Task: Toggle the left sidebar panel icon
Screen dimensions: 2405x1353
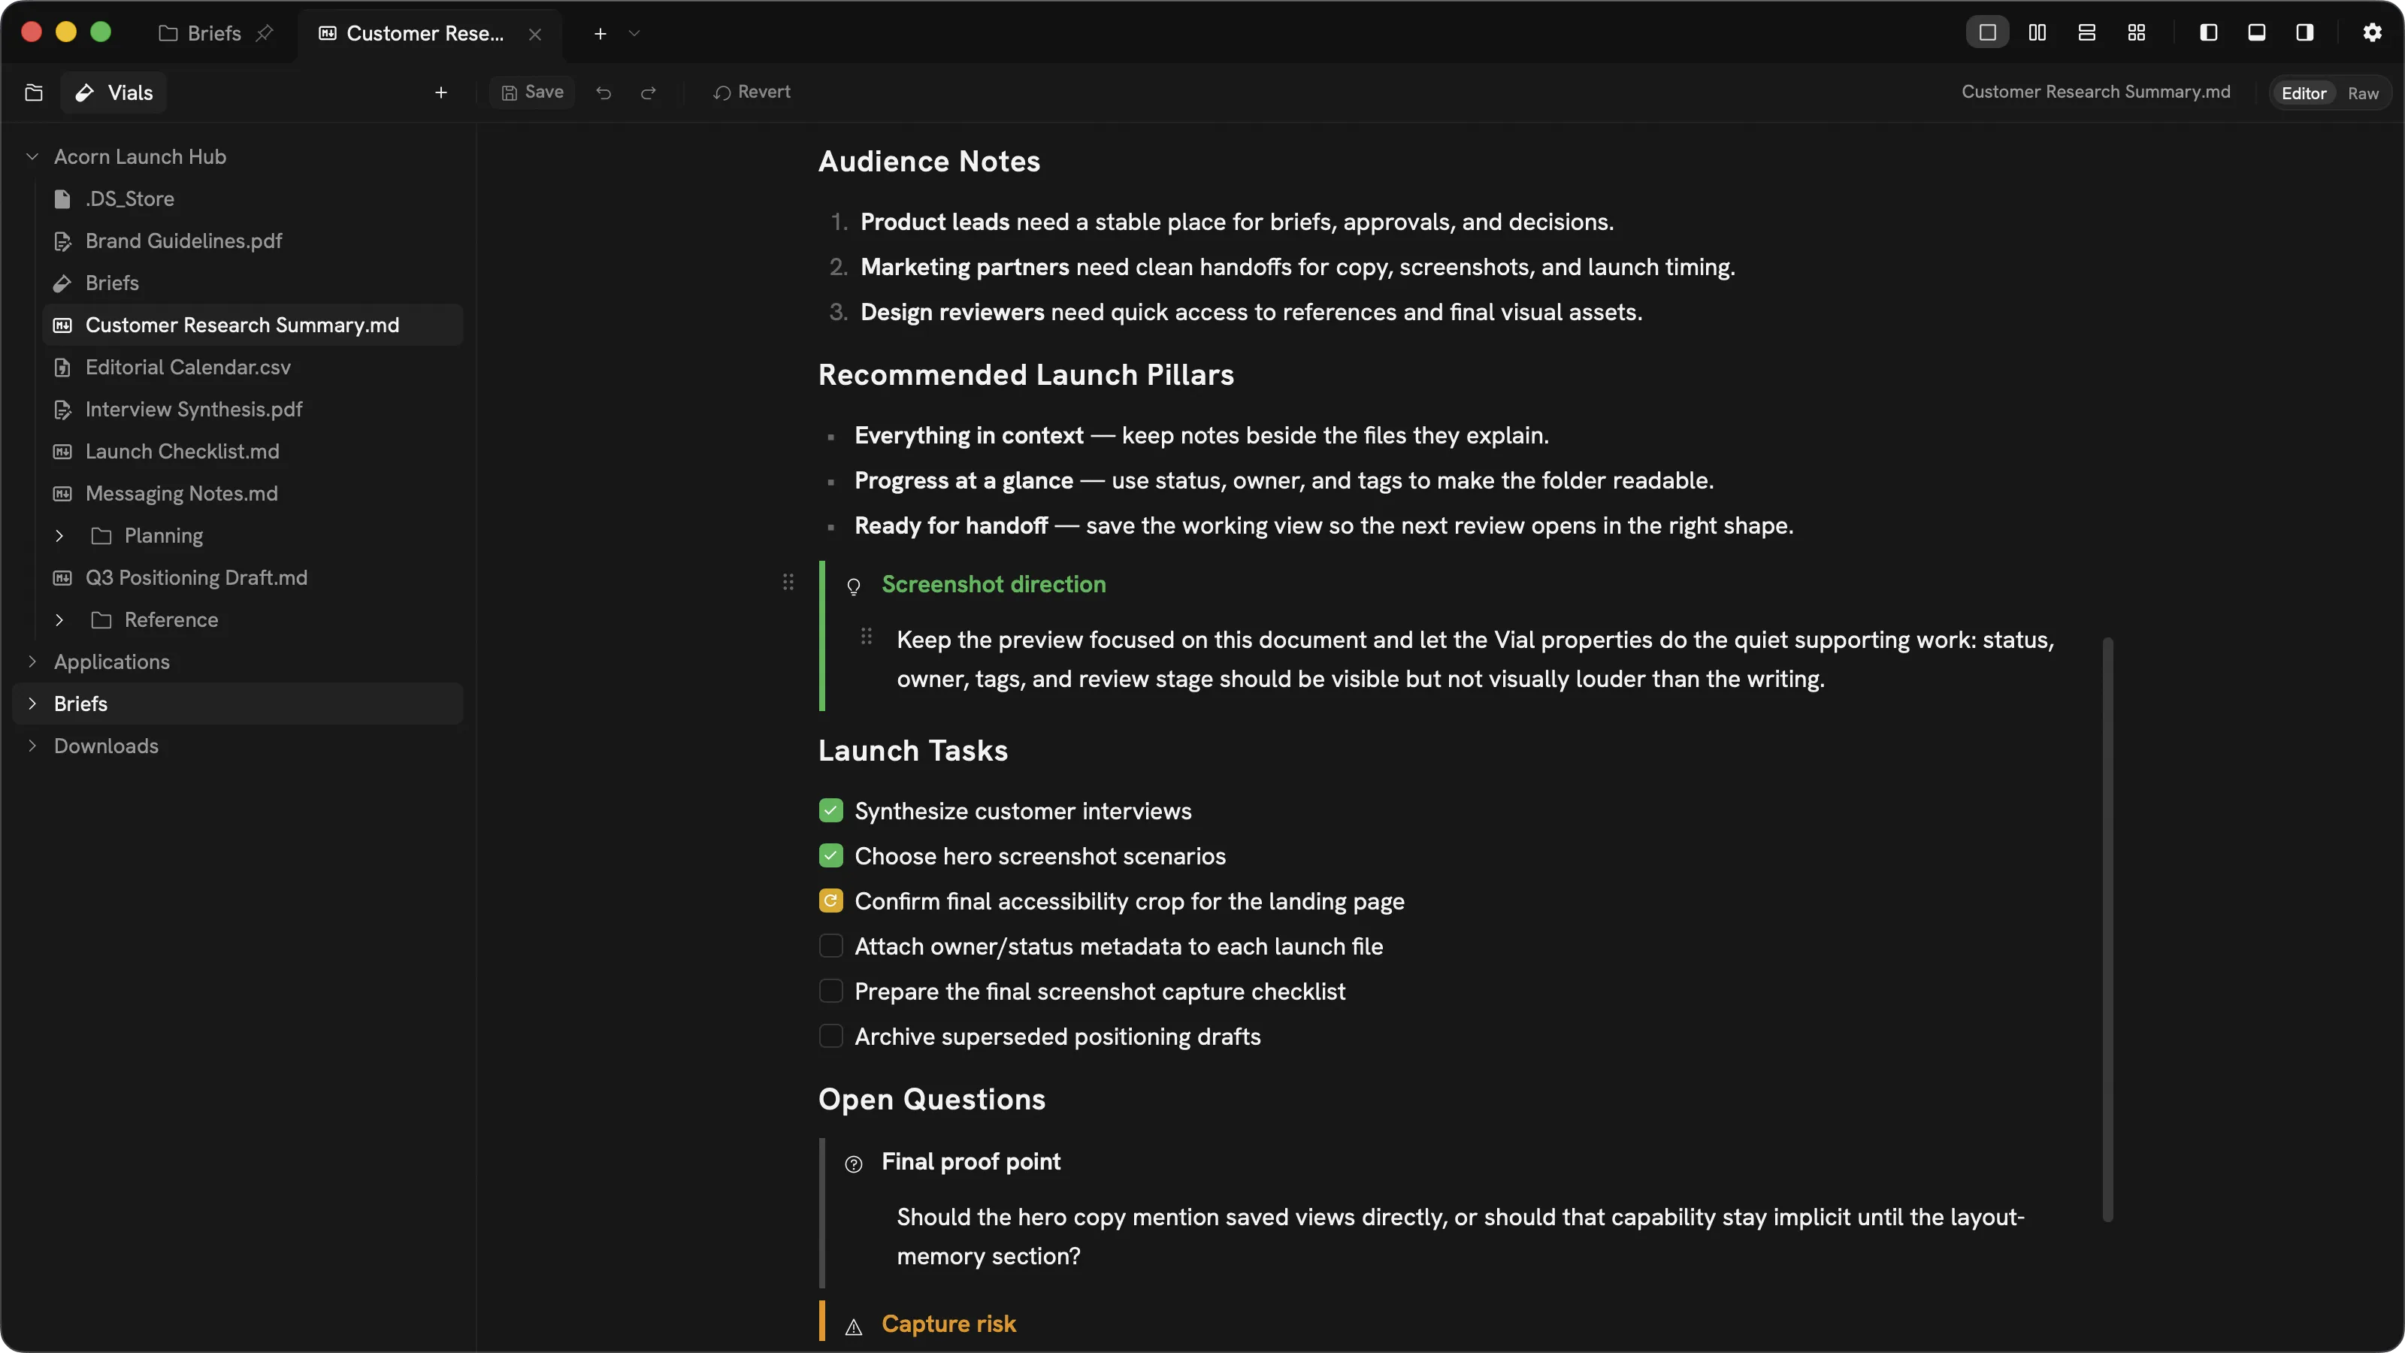Action: (2208, 32)
